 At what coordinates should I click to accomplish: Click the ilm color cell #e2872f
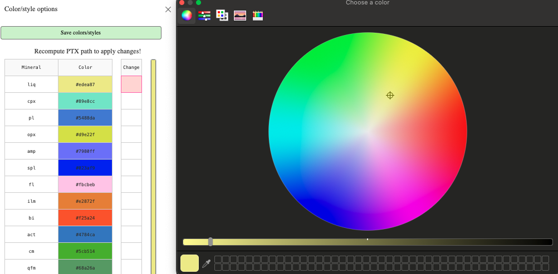point(85,201)
